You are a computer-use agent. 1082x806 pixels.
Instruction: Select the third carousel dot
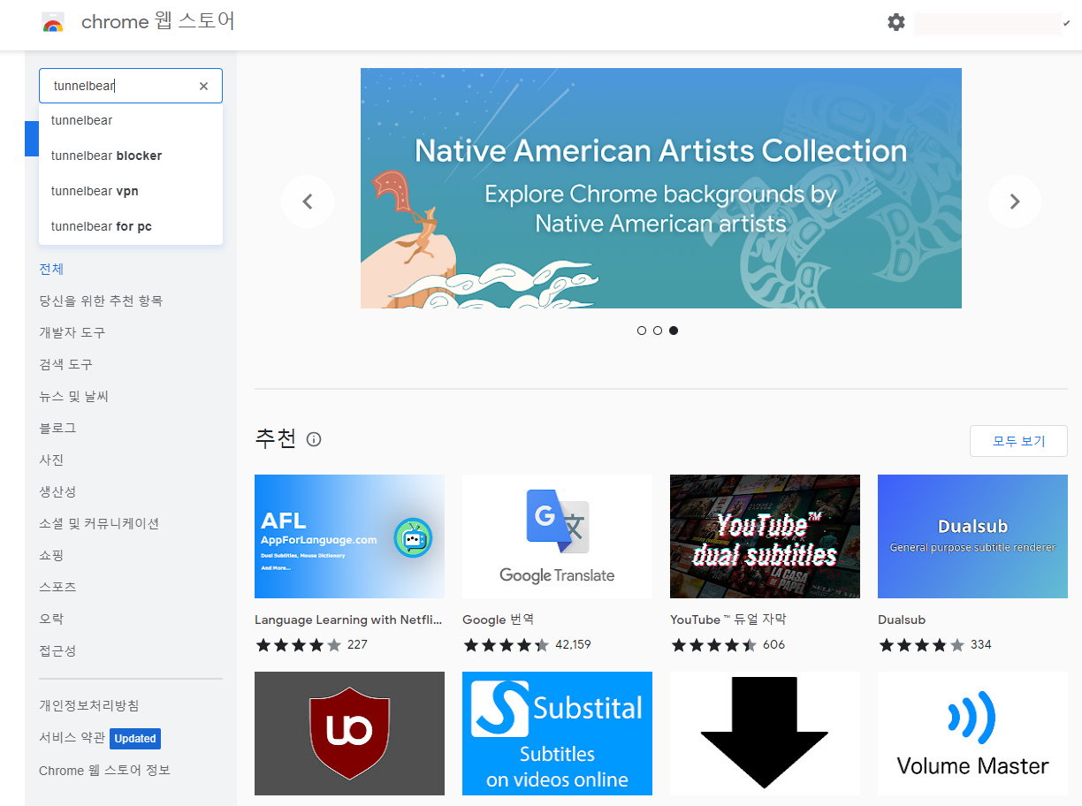(x=674, y=331)
